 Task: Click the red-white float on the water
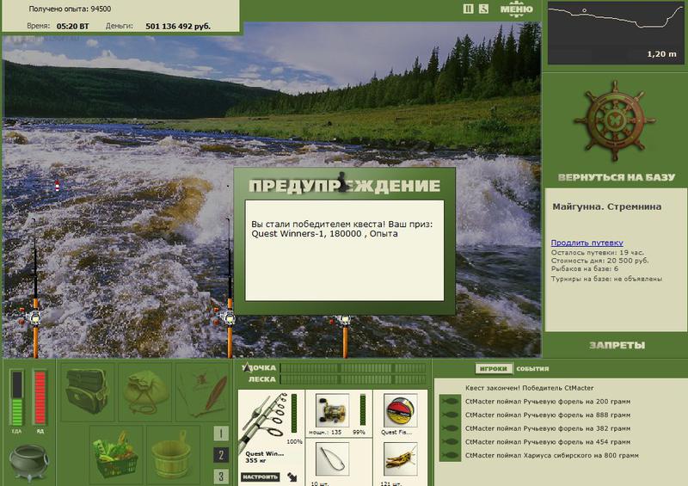pos(57,186)
